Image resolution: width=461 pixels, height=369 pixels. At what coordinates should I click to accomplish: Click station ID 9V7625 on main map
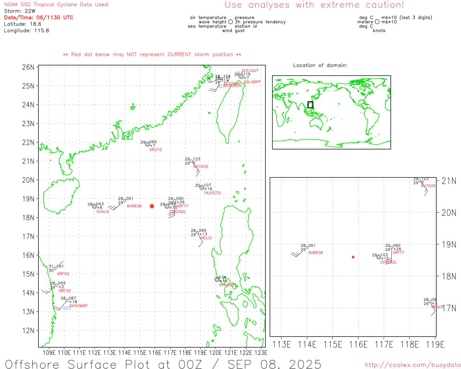201,166
